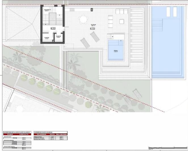Click the small pool entry steps
Image resolution: width=188 pixels, height=151 pixels.
click(121, 43)
